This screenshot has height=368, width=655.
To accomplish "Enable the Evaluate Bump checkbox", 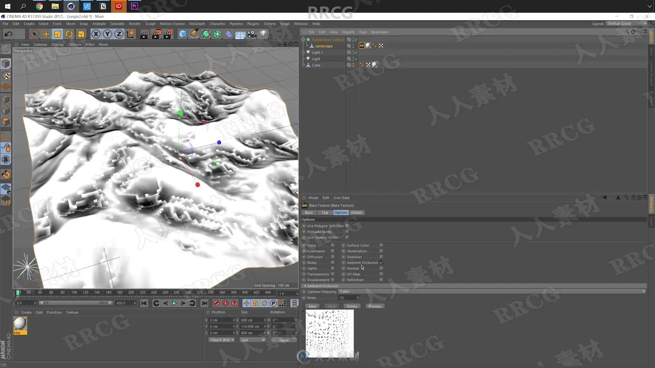I will (x=347, y=232).
